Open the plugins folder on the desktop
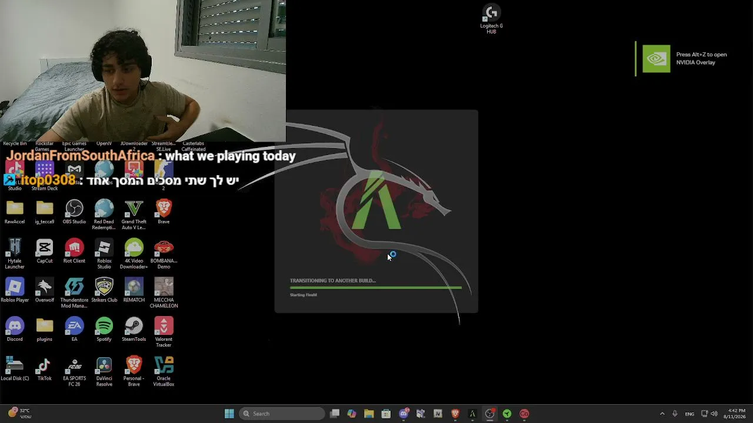The height and width of the screenshot is (423, 753). click(45, 330)
